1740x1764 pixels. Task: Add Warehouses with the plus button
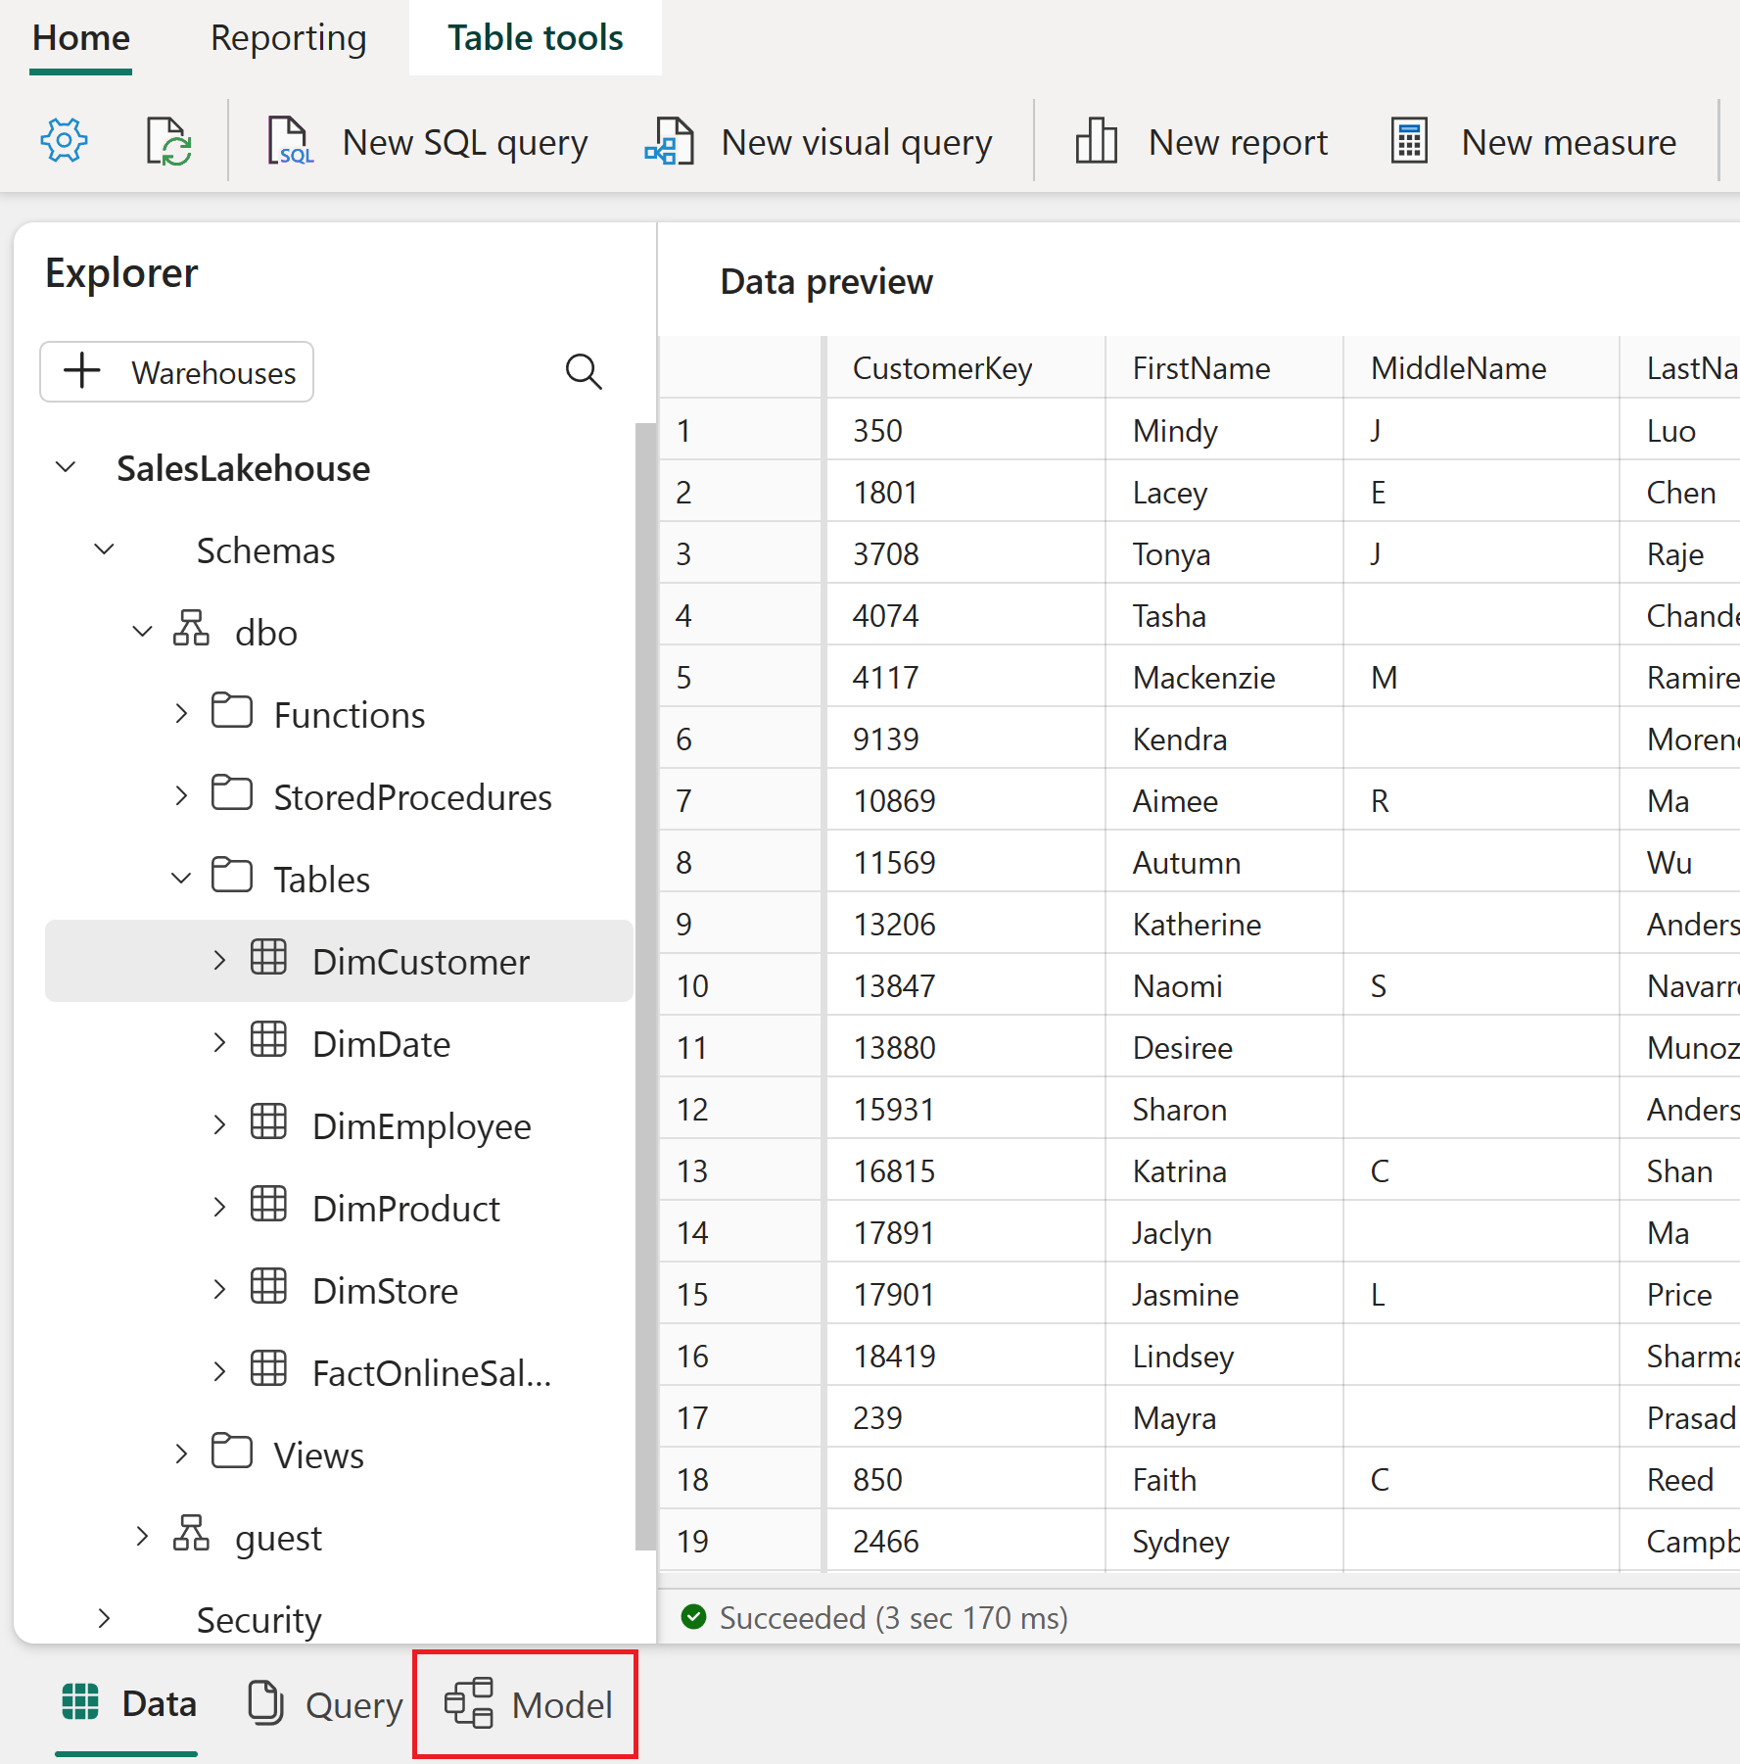(177, 372)
